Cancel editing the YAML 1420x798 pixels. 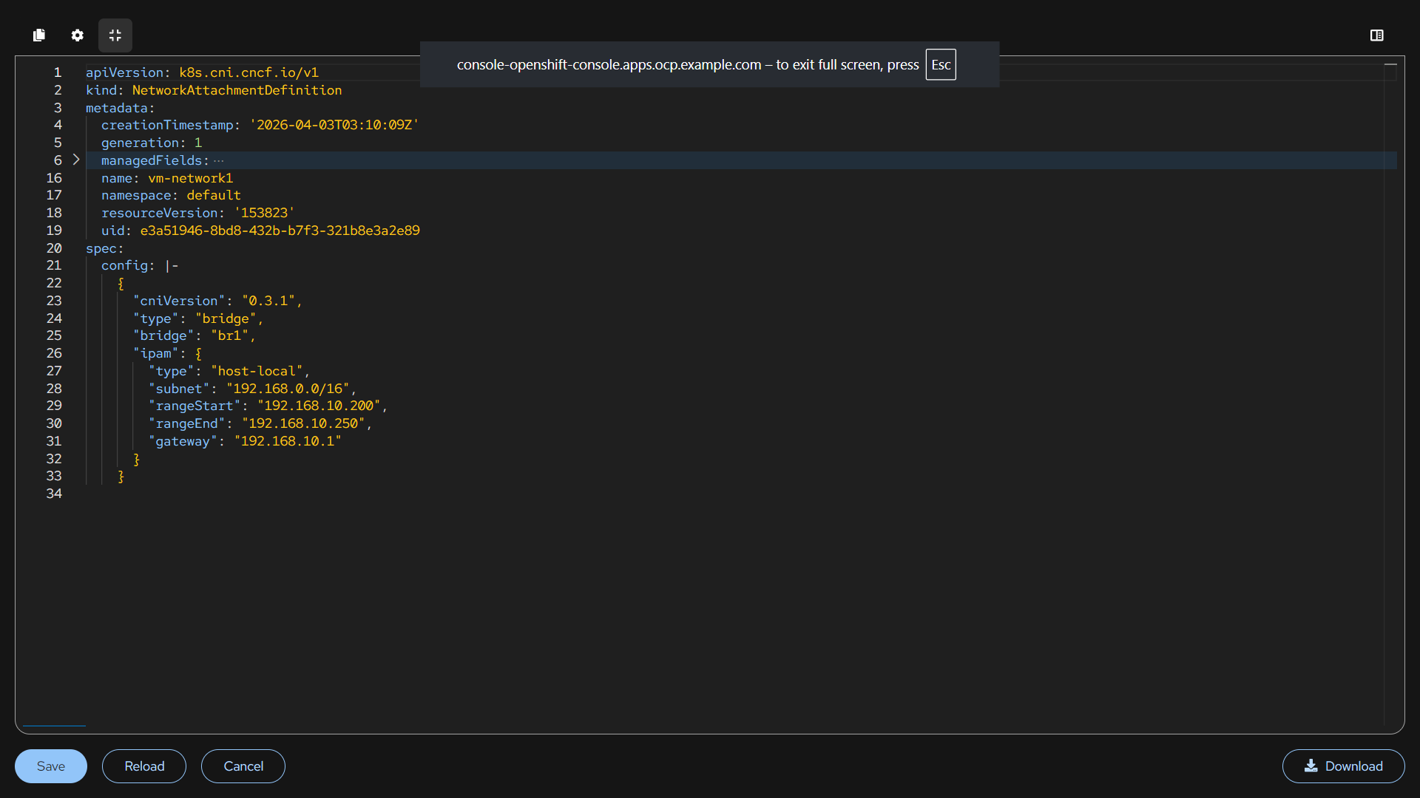(243, 766)
